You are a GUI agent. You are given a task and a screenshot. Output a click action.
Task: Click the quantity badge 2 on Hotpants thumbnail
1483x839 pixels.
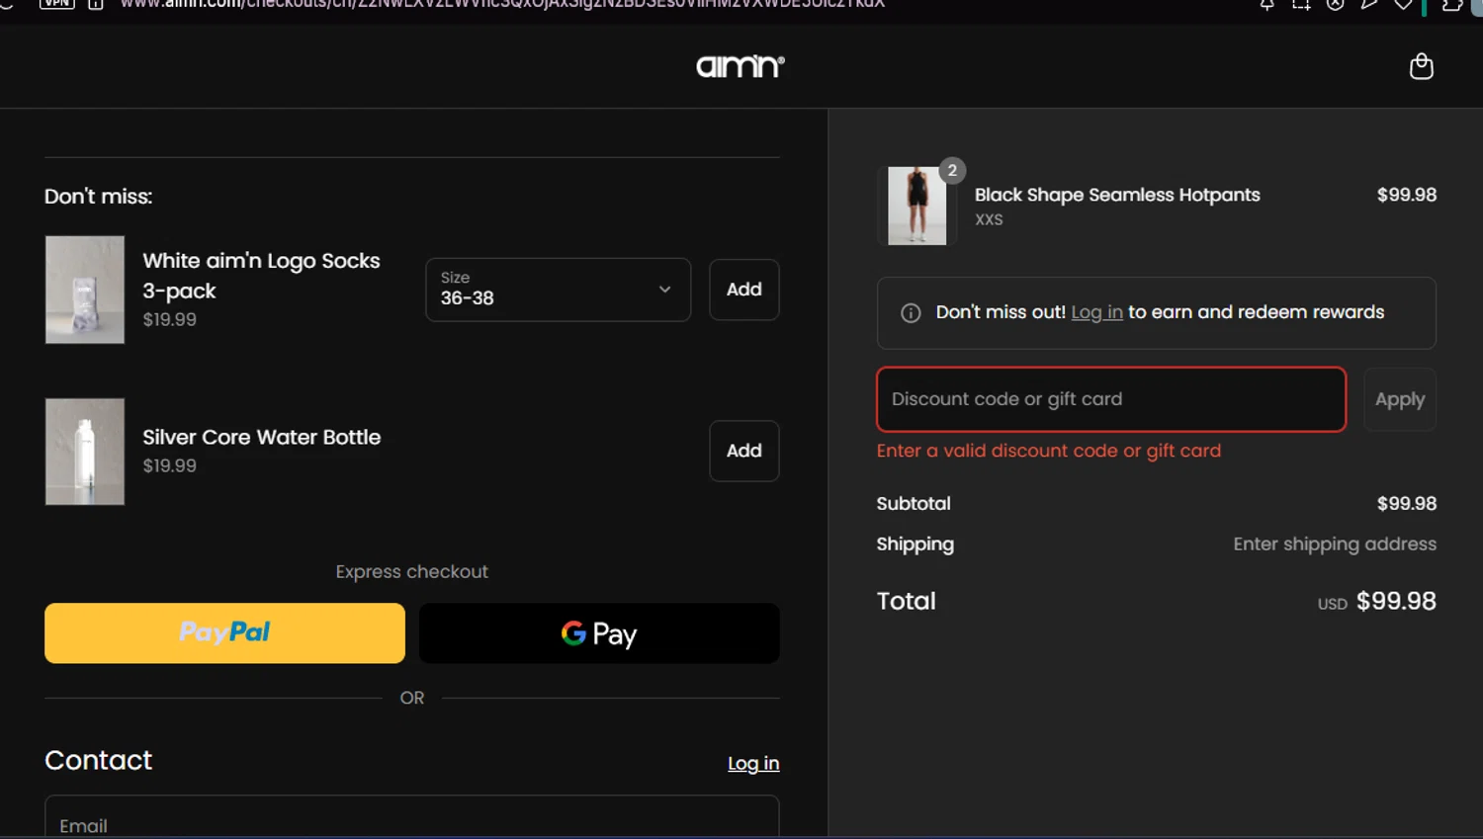tap(952, 170)
